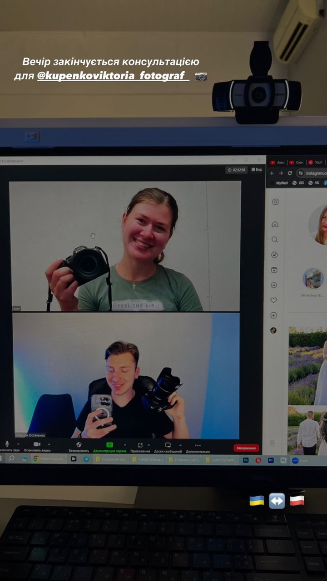Open site info icon beside instagram.com
This screenshot has width=327, height=581.
[x=301, y=173]
